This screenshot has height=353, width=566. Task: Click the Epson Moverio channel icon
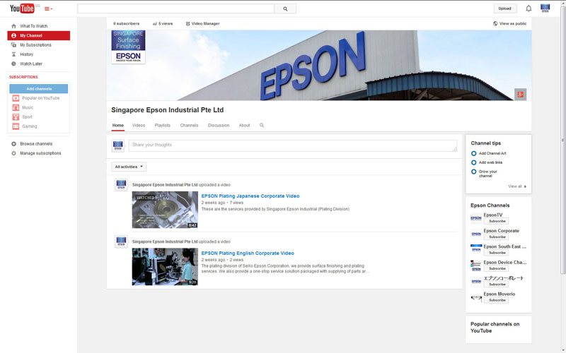(x=476, y=297)
